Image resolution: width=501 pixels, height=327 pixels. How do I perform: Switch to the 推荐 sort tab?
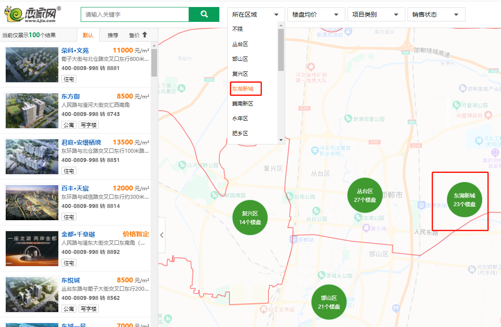point(113,35)
